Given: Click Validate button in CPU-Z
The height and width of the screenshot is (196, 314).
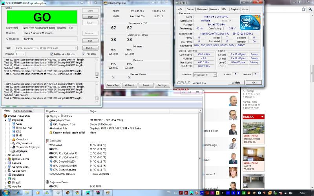Looking at the screenshot, I should click(x=236, y=83).
